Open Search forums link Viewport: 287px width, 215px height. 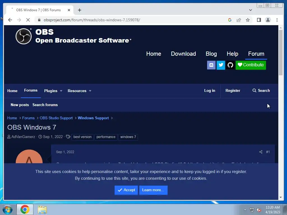(45, 105)
